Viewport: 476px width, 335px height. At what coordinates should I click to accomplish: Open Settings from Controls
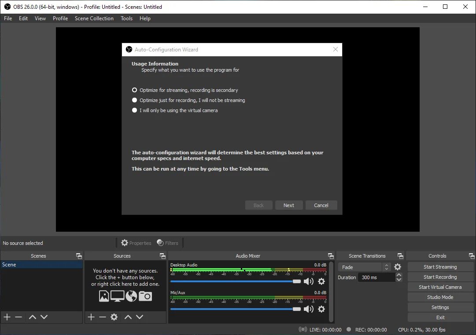coord(440,307)
